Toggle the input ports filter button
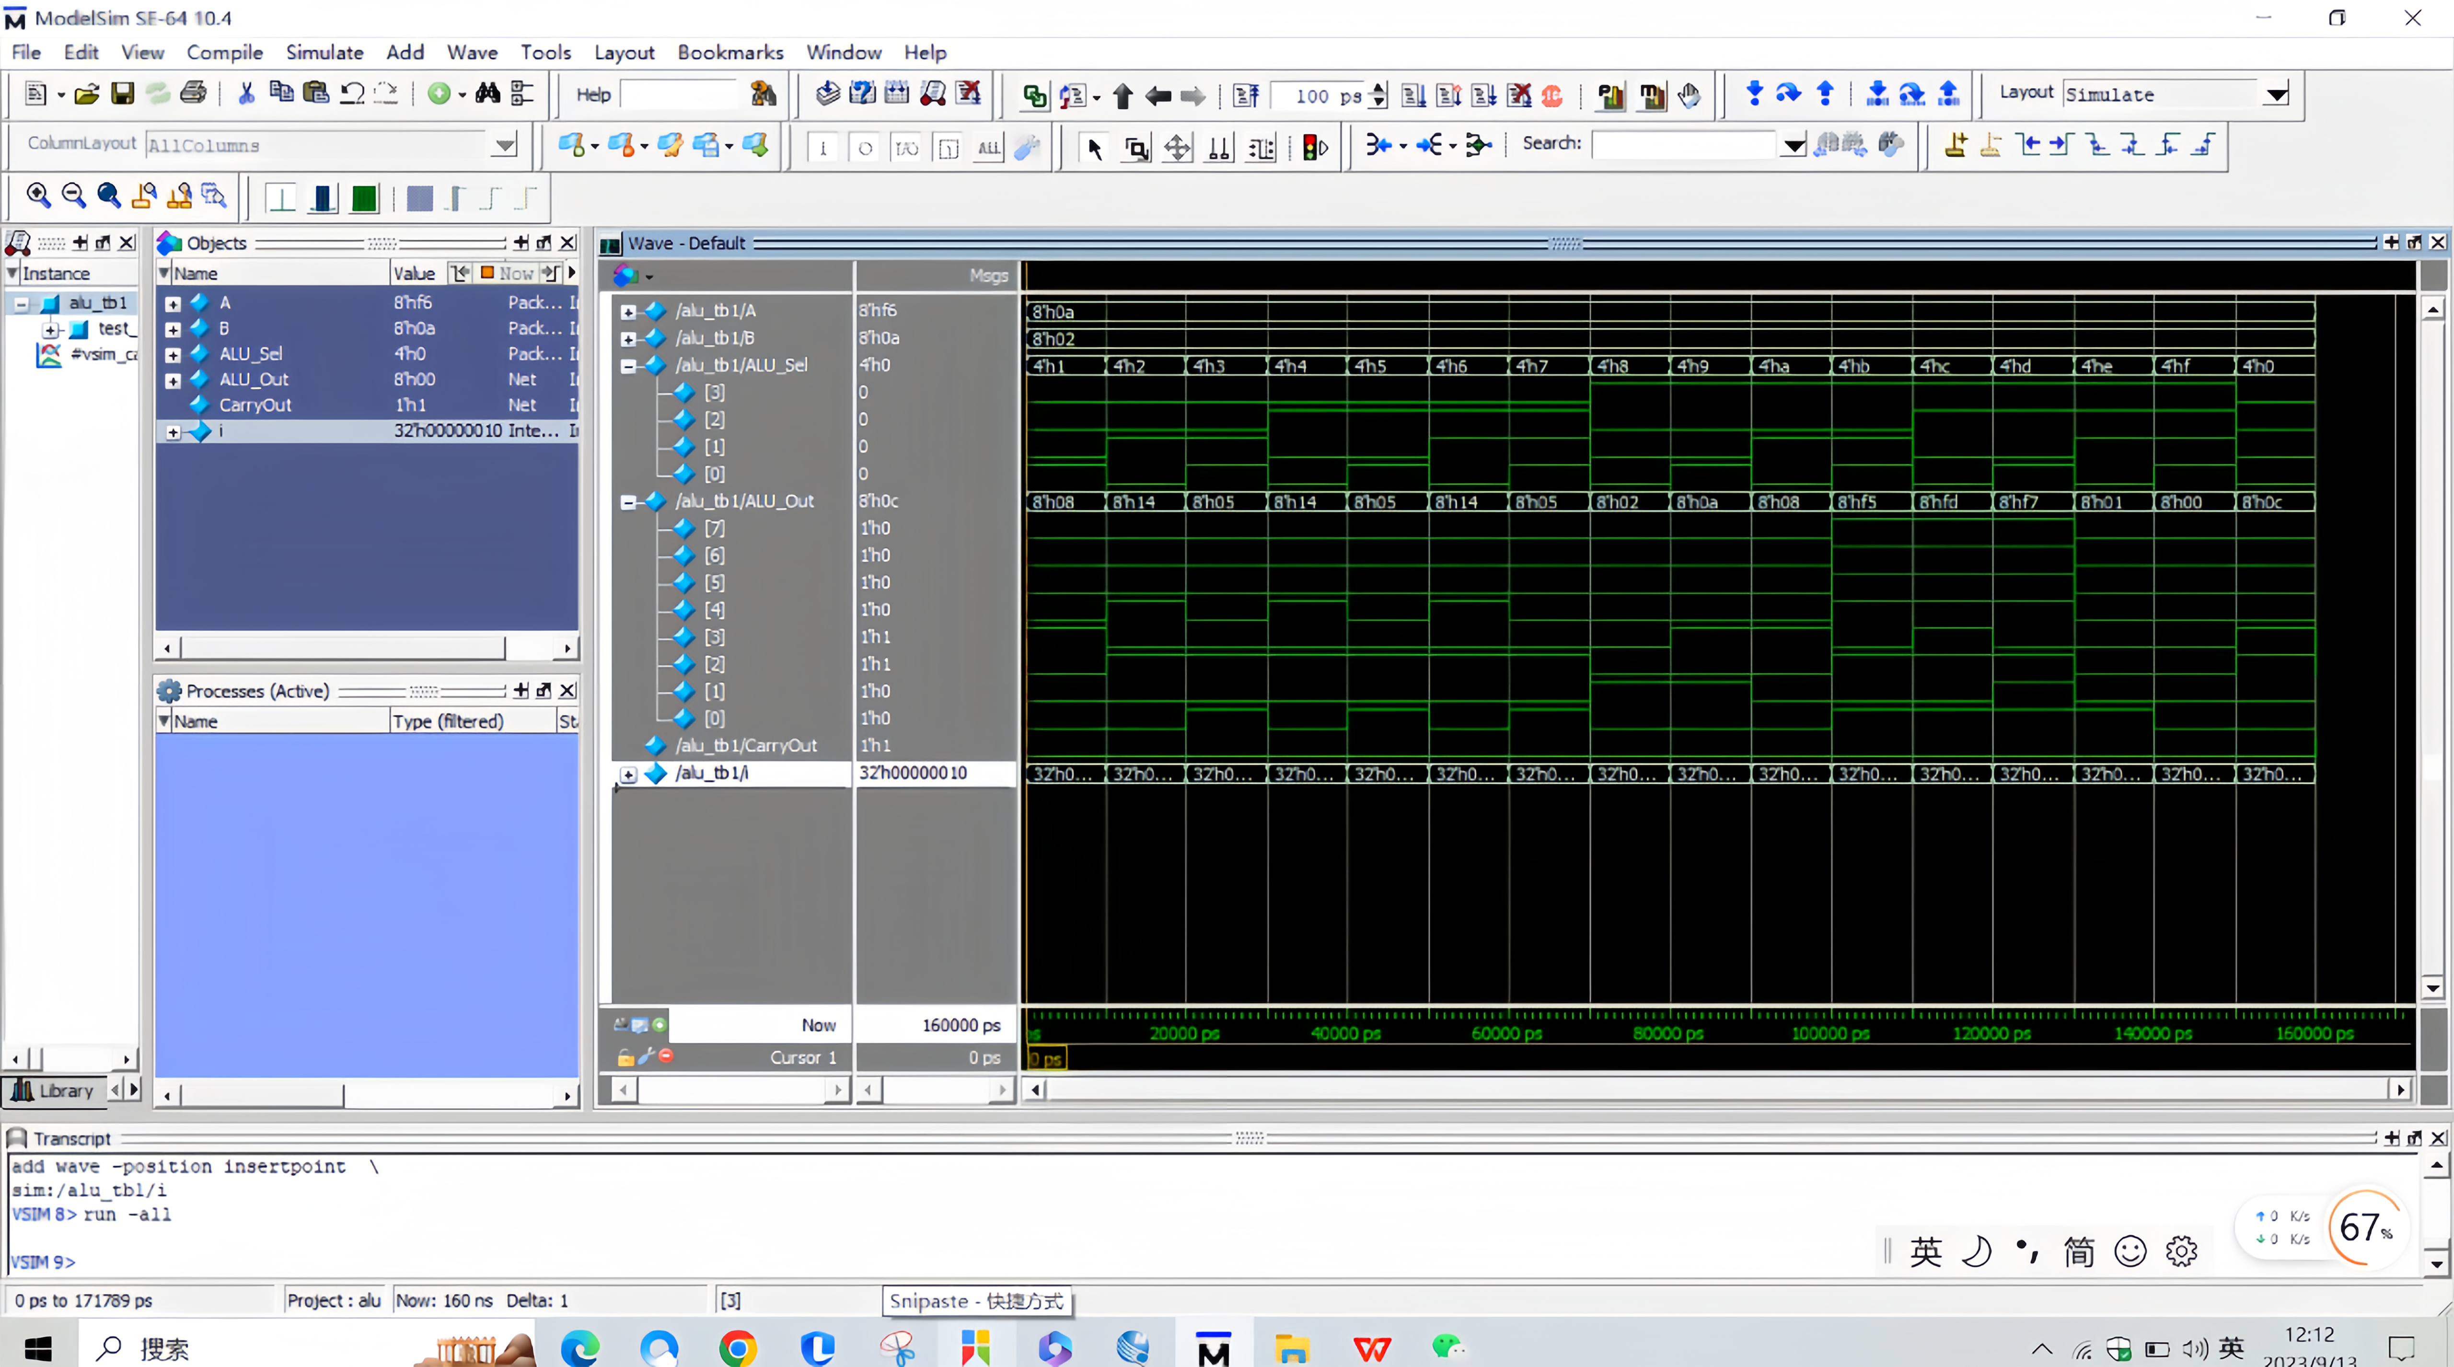 tap(823, 148)
